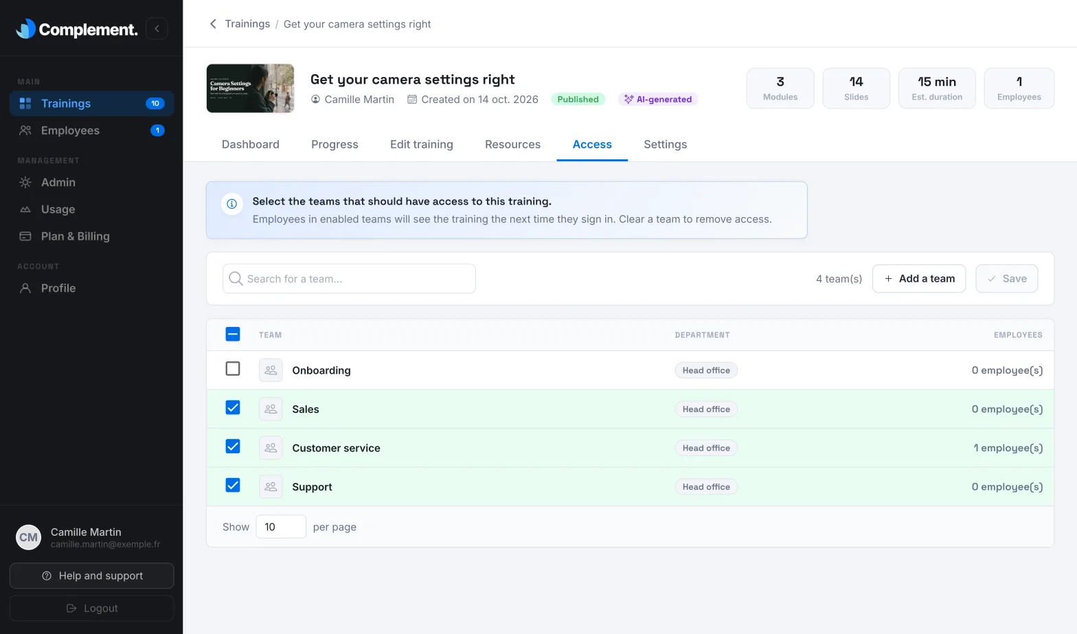Viewport: 1077px width, 634px height.
Task: Uncheck the Sales team checkbox
Action: tap(233, 408)
